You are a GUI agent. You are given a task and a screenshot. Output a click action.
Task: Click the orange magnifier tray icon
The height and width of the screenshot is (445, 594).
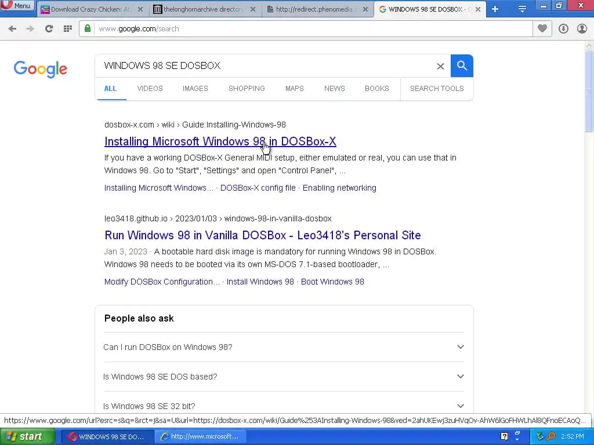(x=552, y=436)
